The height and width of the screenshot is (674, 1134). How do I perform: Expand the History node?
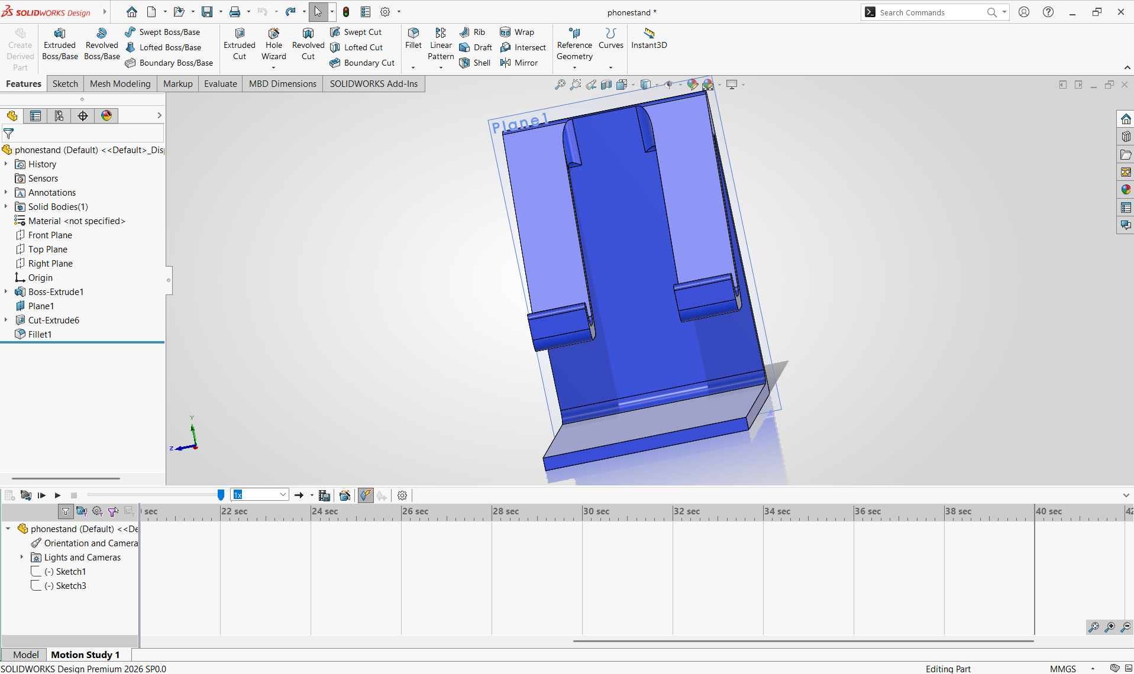point(6,164)
